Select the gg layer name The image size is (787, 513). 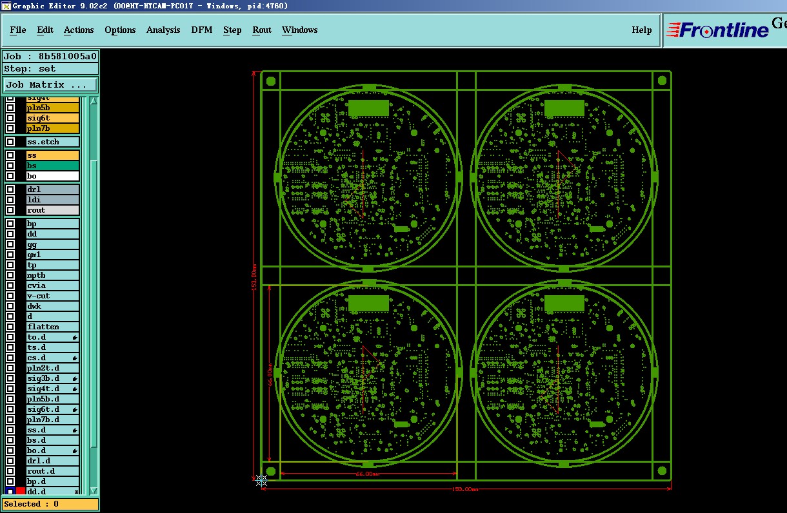click(x=53, y=244)
